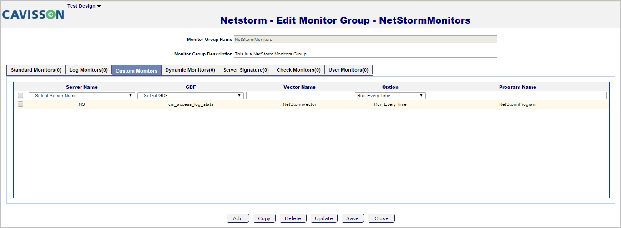Tick the checkbox for the NS row
This screenshot has width=621, height=228.
[20, 104]
